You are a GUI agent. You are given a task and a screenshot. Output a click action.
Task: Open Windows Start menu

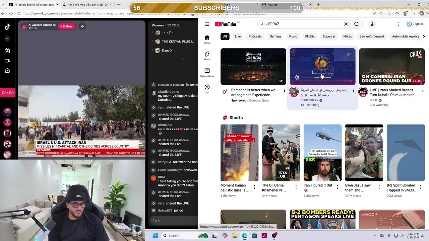[155, 236]
